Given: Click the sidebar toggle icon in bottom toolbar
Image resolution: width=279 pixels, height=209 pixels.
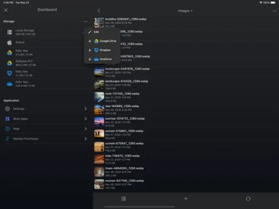Looking at the screenshot, I should [x=123, y=199].
